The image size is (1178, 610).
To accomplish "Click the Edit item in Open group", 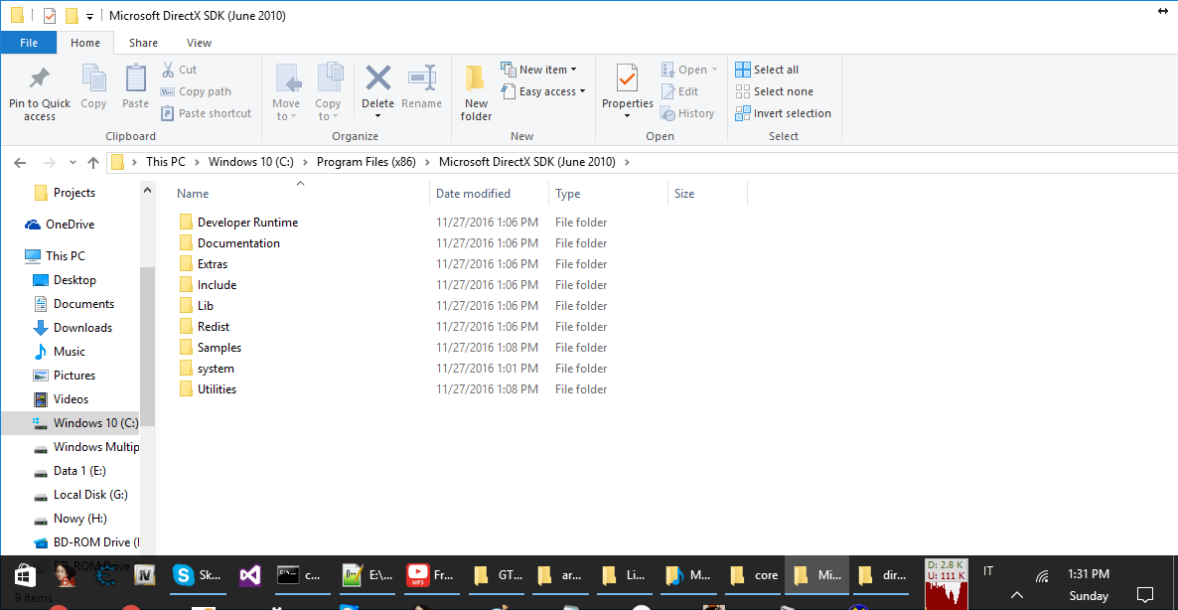I will [x=679, y=91].
